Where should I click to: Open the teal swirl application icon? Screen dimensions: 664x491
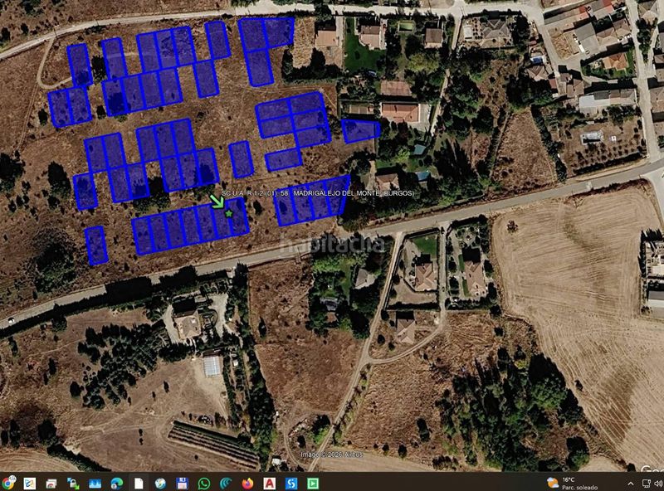(226, 483)
